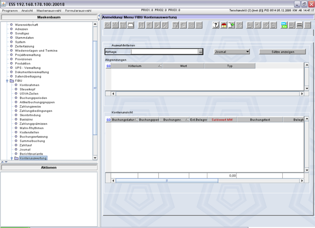Screen dimensions: 315x228
Task: Click into the Abfrage input field
Action: (x=164, y=52)
